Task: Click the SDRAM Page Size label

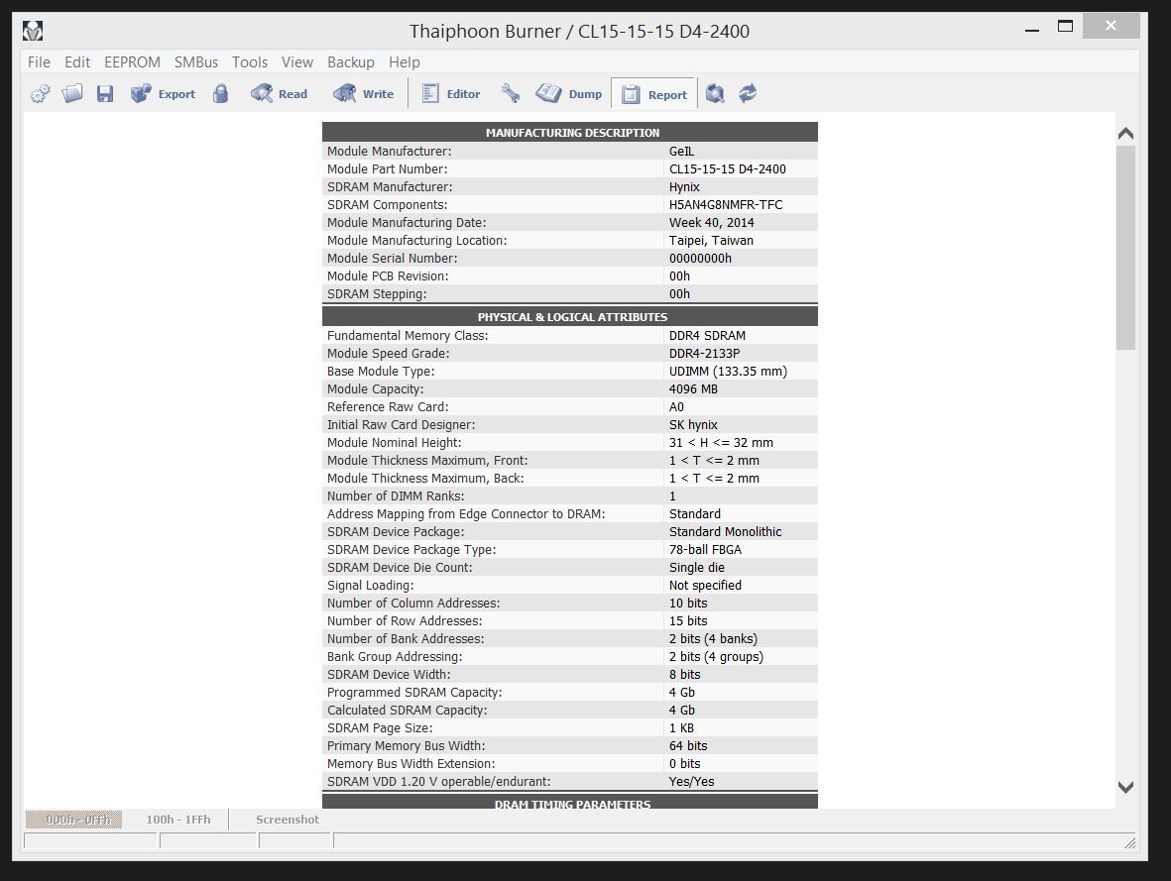Action: coord(380,728)
